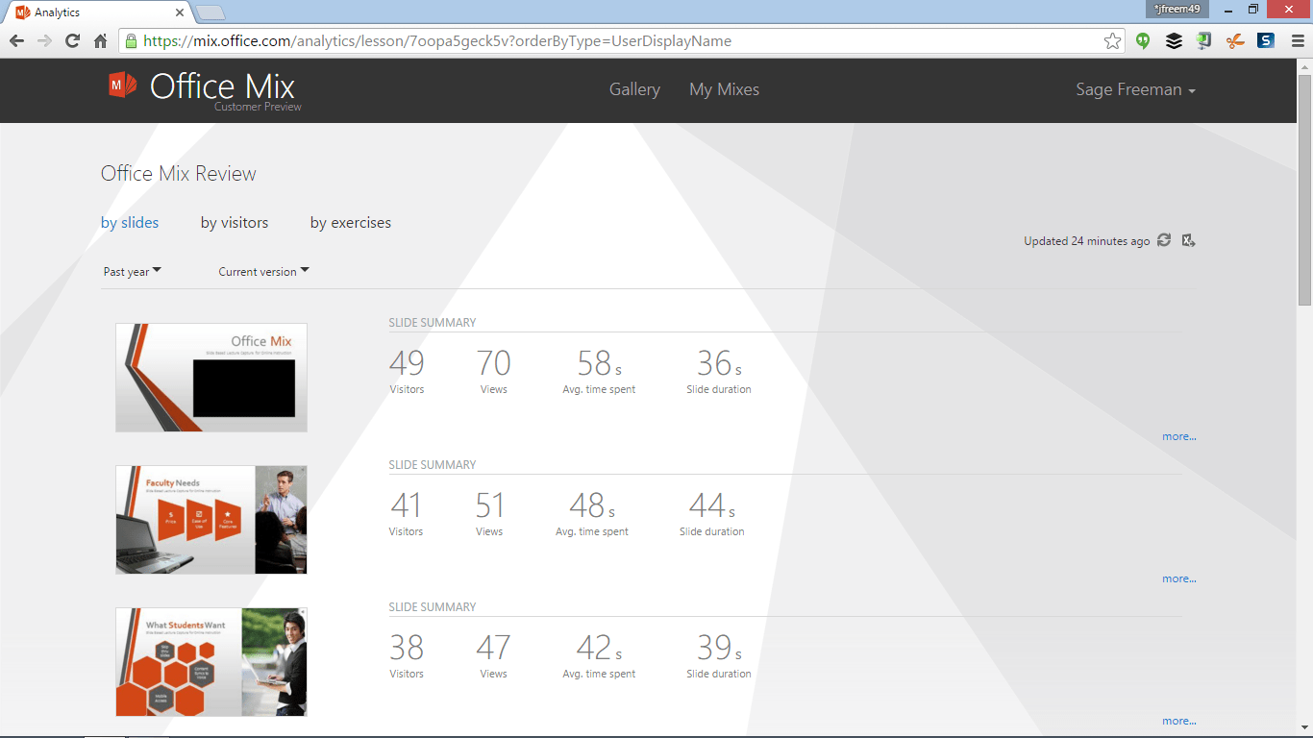1313x738 pixels.
Task: Navigate to My Mixes
Action: (724, 89)
